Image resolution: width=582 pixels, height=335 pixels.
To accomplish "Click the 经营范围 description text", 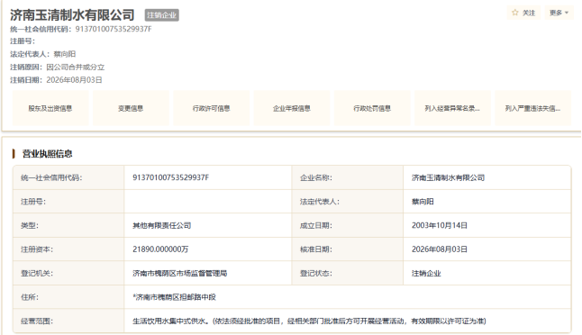I will pos(309,321).
